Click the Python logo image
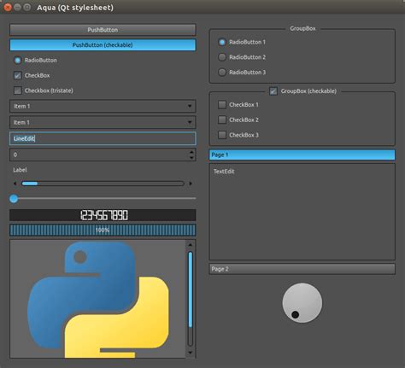This screenshot has width=405, height=368. pos(98,300)
